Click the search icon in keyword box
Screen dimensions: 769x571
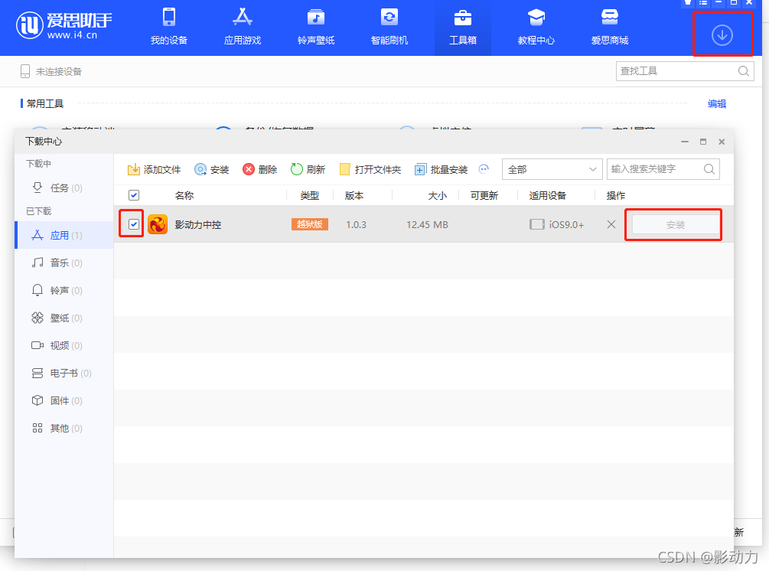[709, 169]
